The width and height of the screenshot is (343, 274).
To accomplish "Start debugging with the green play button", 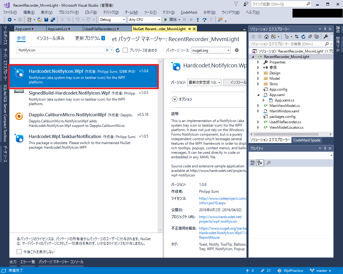I will click(165, 20).
